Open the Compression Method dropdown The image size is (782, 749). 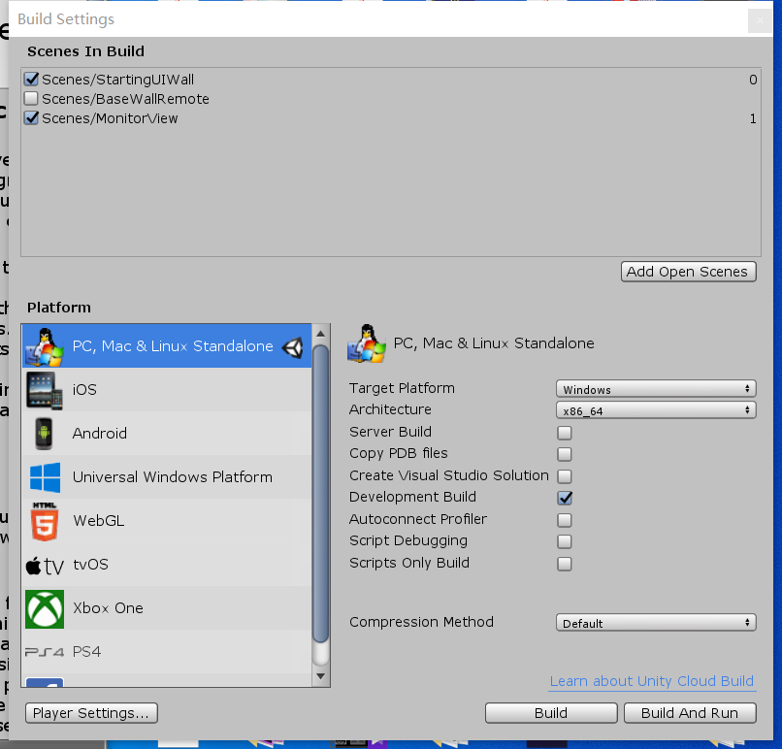click(x=656, y=623)
